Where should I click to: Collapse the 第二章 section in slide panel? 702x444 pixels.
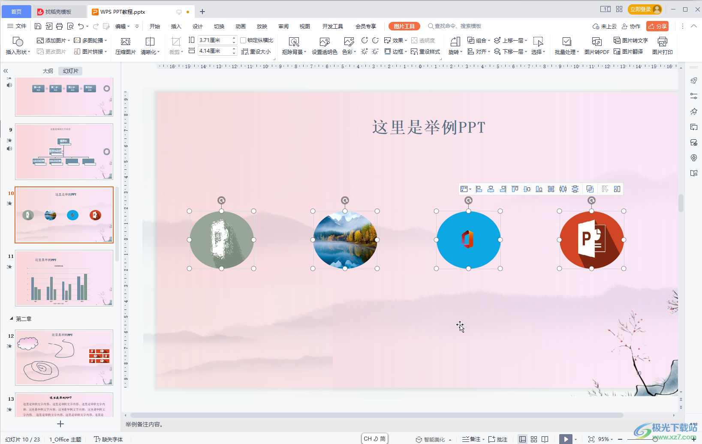[12, 319]
